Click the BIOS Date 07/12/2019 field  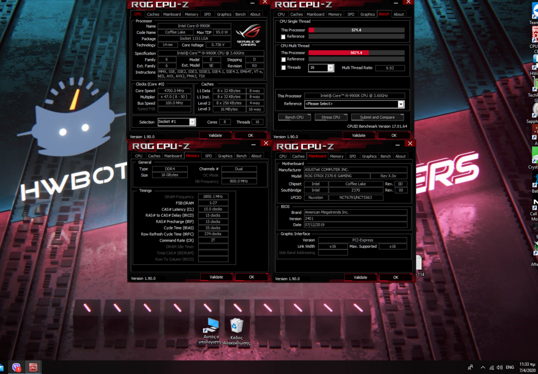[x=355, y=225]
